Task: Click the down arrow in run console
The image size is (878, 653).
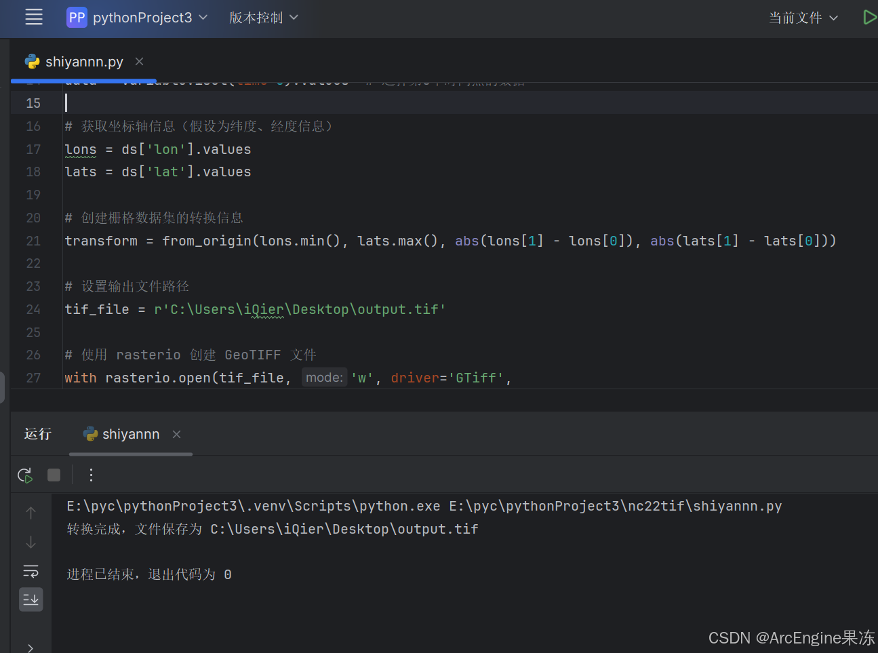Action: tap(31, 542)
